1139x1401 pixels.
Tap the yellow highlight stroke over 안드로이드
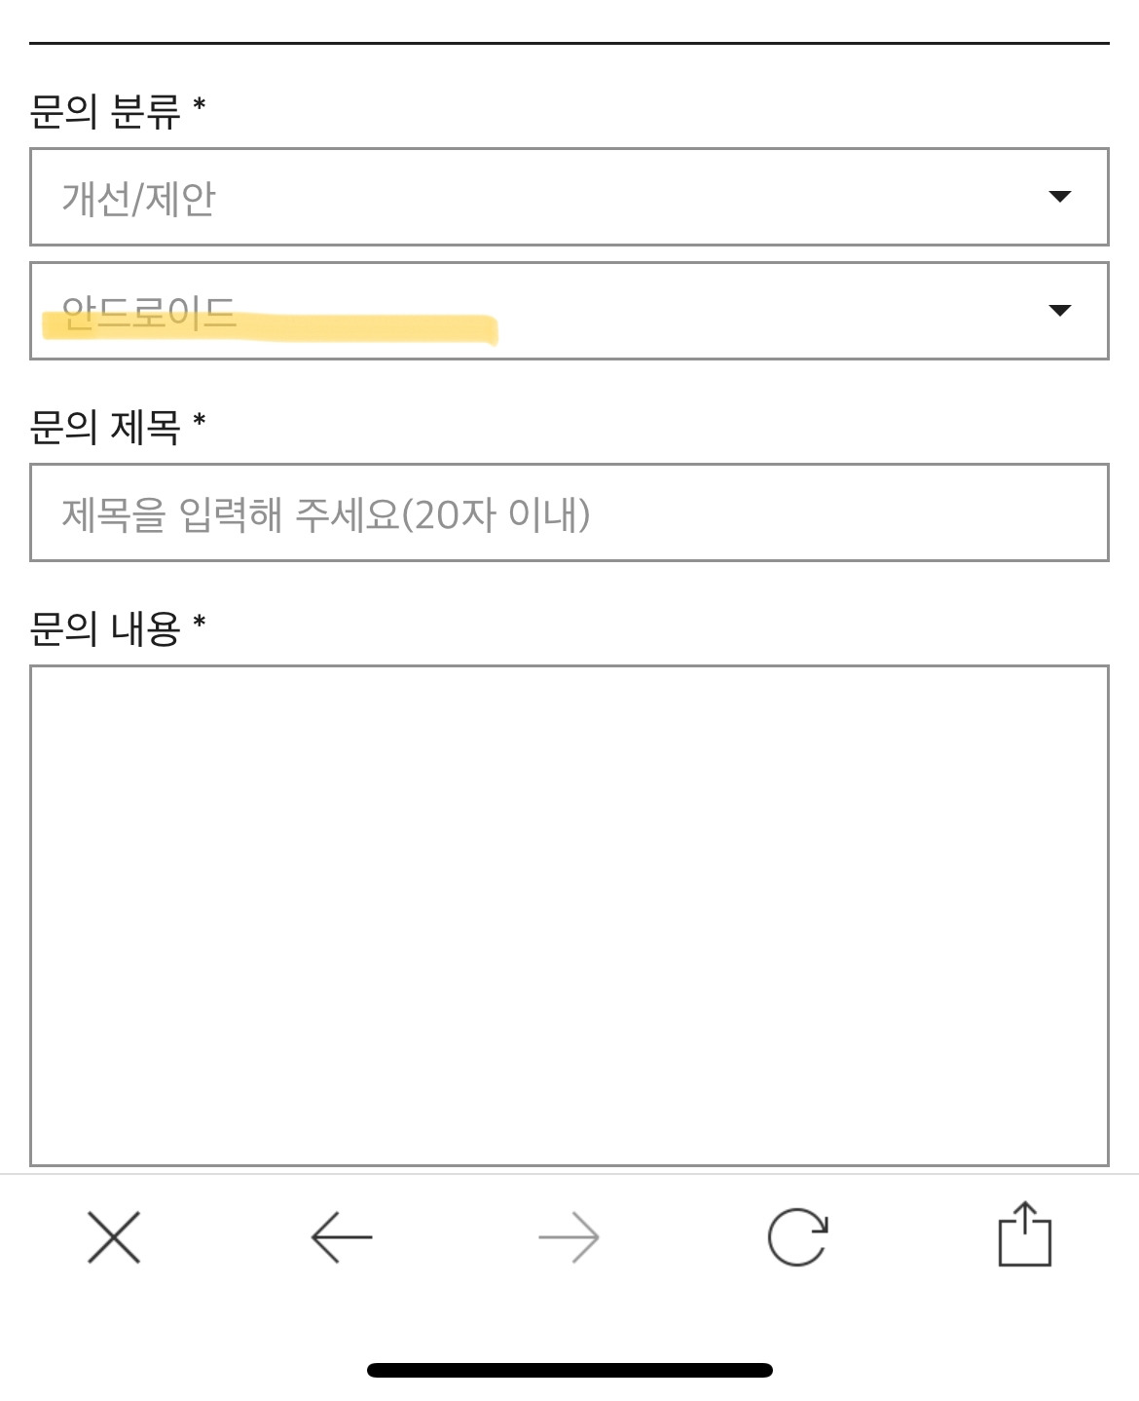270,327
